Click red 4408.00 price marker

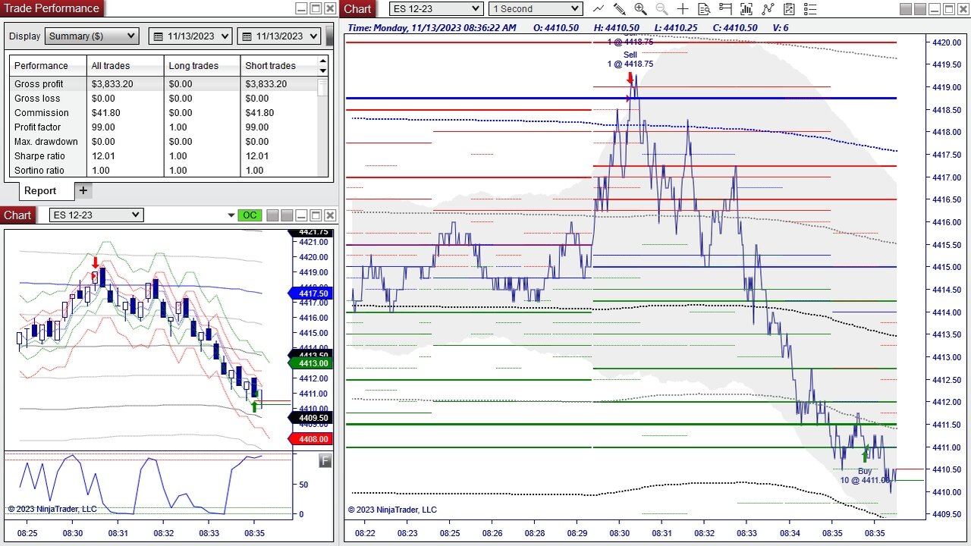pyautogui.click(x=311, y=439)
